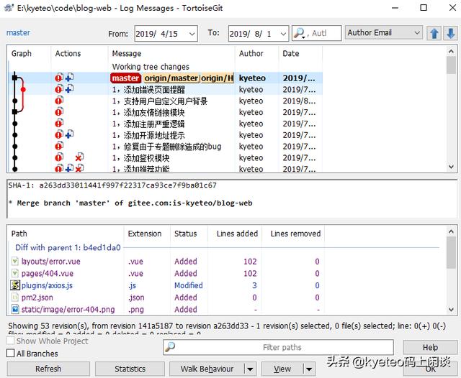The width and height of the screenshot is (461, 378).
Task: Jump to next match with down arrow
Action: pos(450,33)
